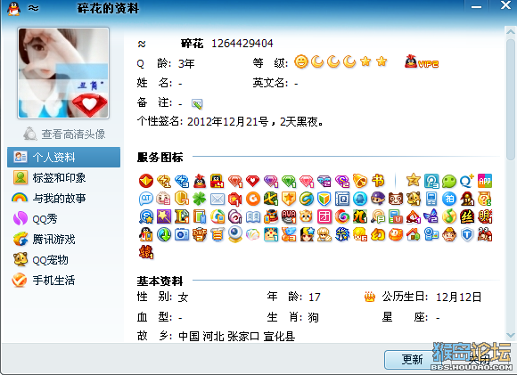517x375 pixels.
Task: Click the orange circle G icon
Action: point(253,199)
